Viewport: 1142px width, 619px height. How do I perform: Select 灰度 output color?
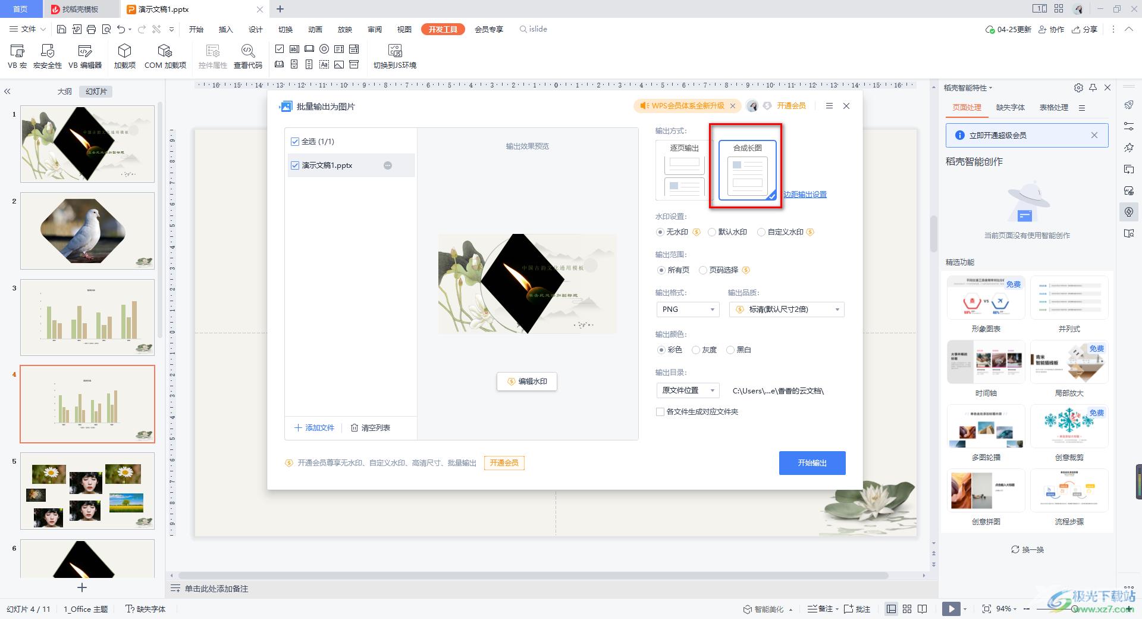[696, 350]
